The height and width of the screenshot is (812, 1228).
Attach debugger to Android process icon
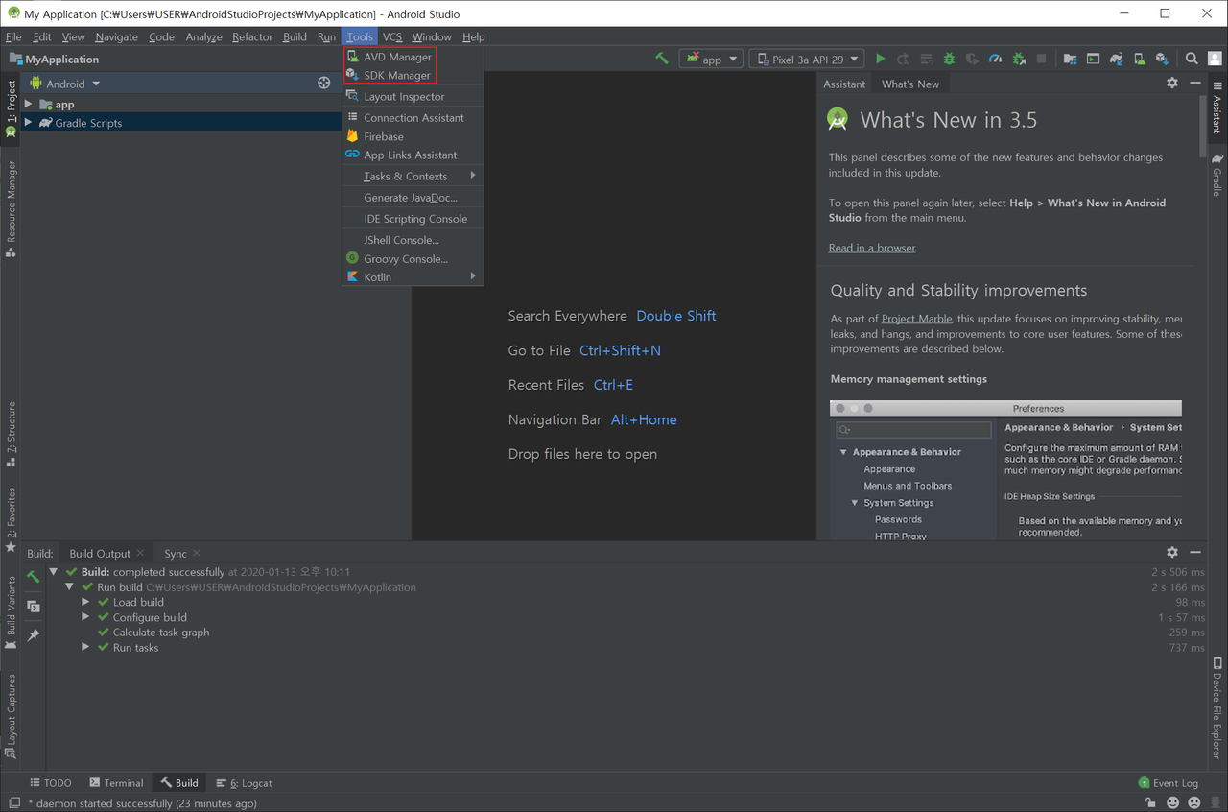1019,59
